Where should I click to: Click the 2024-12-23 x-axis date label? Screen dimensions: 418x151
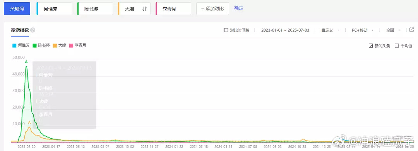pyautogui.click(x=322, y=146)
